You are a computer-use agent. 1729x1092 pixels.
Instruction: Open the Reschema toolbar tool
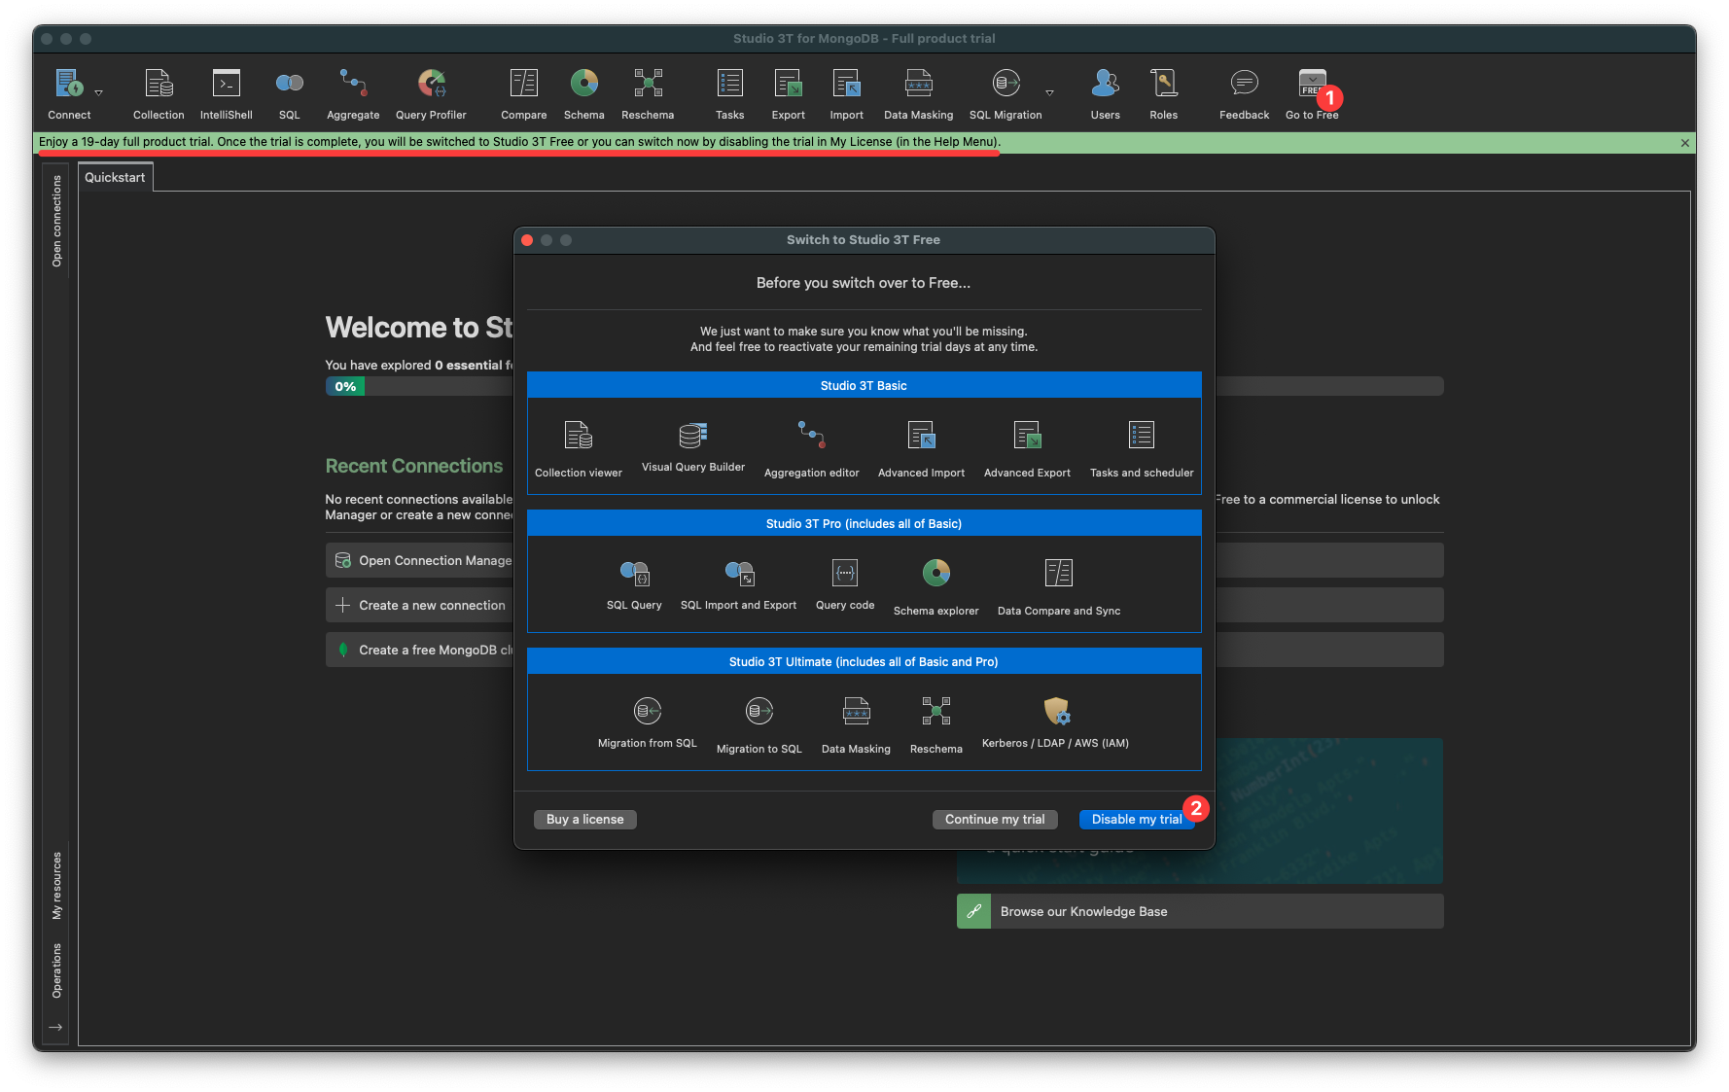click(648, 93)
